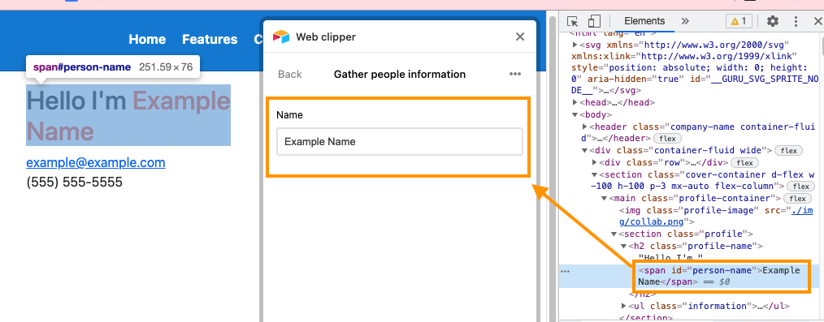Open the Home navigation link
Image resolution: width=824 pixels, height=322 pixels.
(x=147, y=39)
